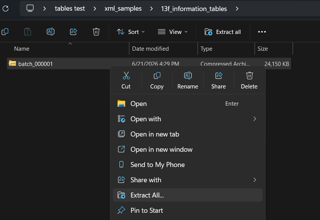Go to 'xml_samples' breadcrumb folder
Image resolution: width=320 pixels, height=220 pixels.
[123, 9]
